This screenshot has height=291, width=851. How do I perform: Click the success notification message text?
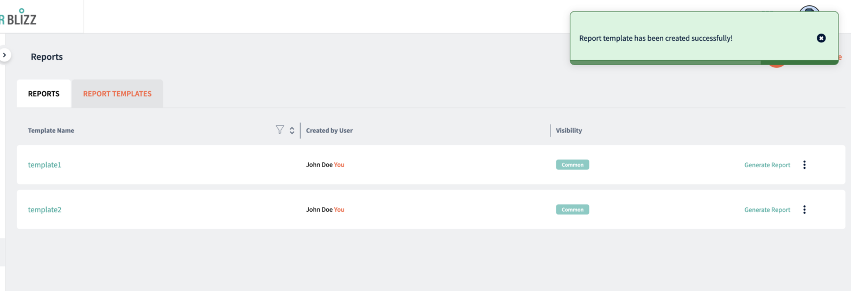click(656, 38)
